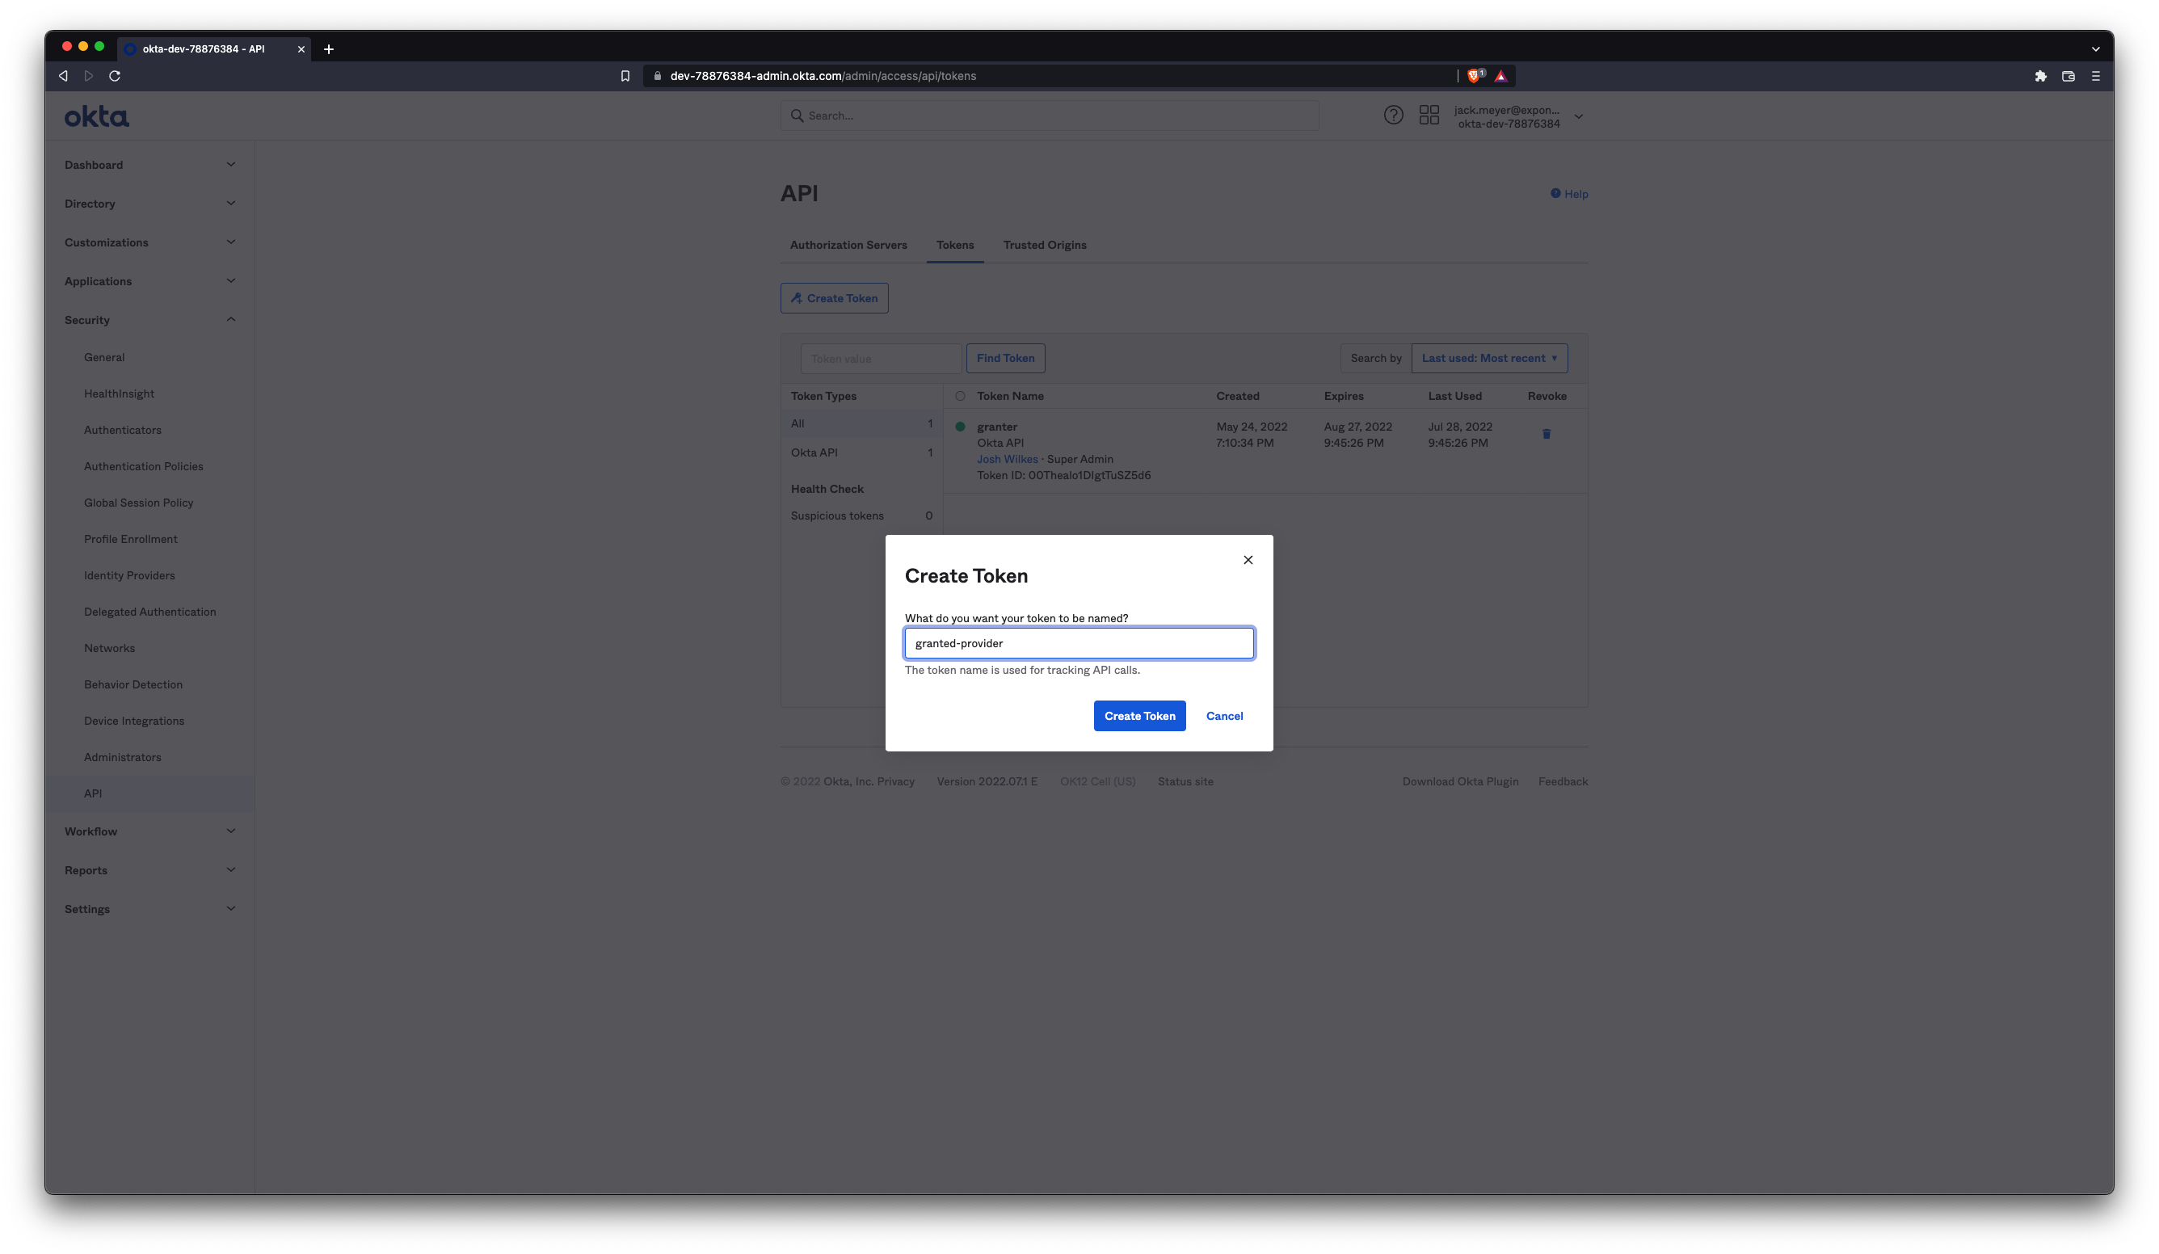Open Administrators in sidebar
Image resolution: width=2159 pixels, height=1254 pixels.
123,757
